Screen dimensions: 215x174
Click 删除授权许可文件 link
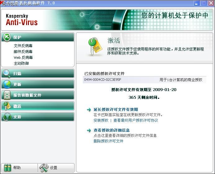pyautogui.click(x=108, y=141)
